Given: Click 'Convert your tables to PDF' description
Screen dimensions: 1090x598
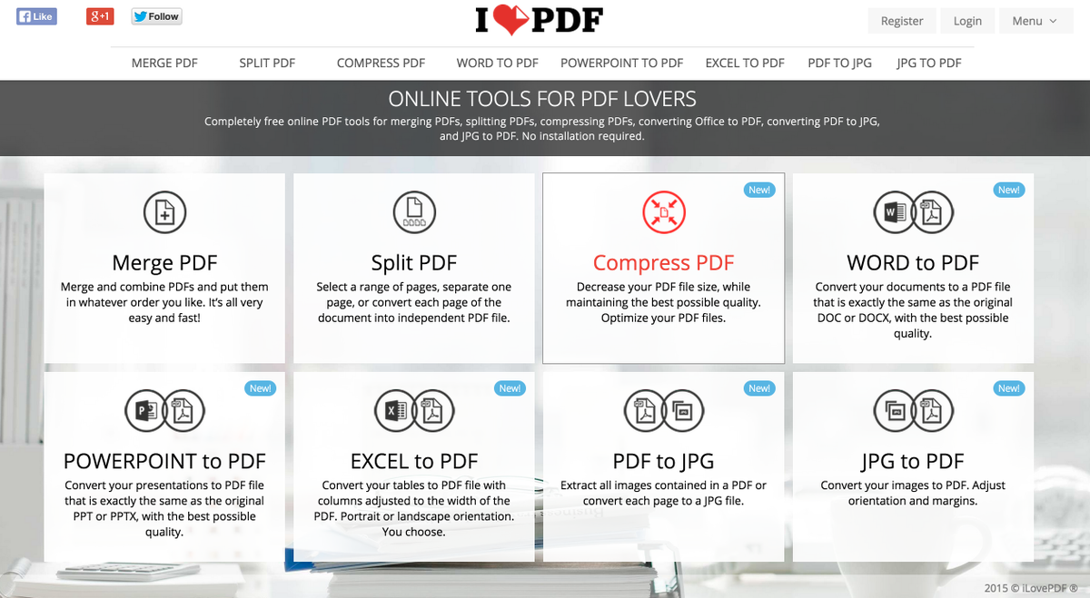Looking at the screenshot, I should pyautogui.click(x=413, y=508).
